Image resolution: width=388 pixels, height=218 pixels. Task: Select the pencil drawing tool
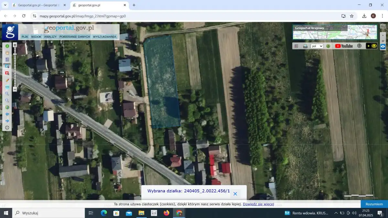pos(7,80)
